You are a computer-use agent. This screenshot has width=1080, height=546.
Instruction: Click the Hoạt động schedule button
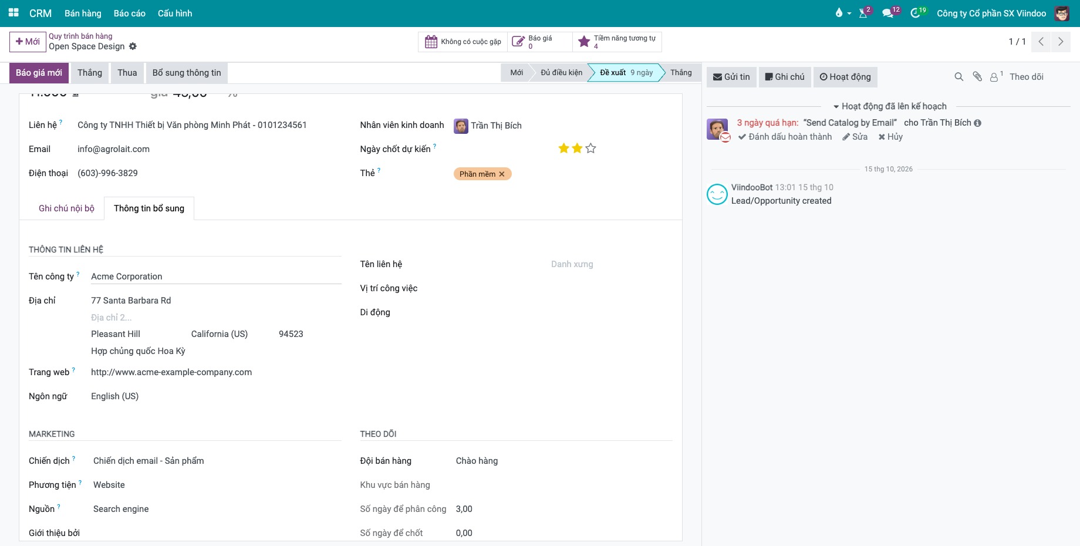pos(845,77)
